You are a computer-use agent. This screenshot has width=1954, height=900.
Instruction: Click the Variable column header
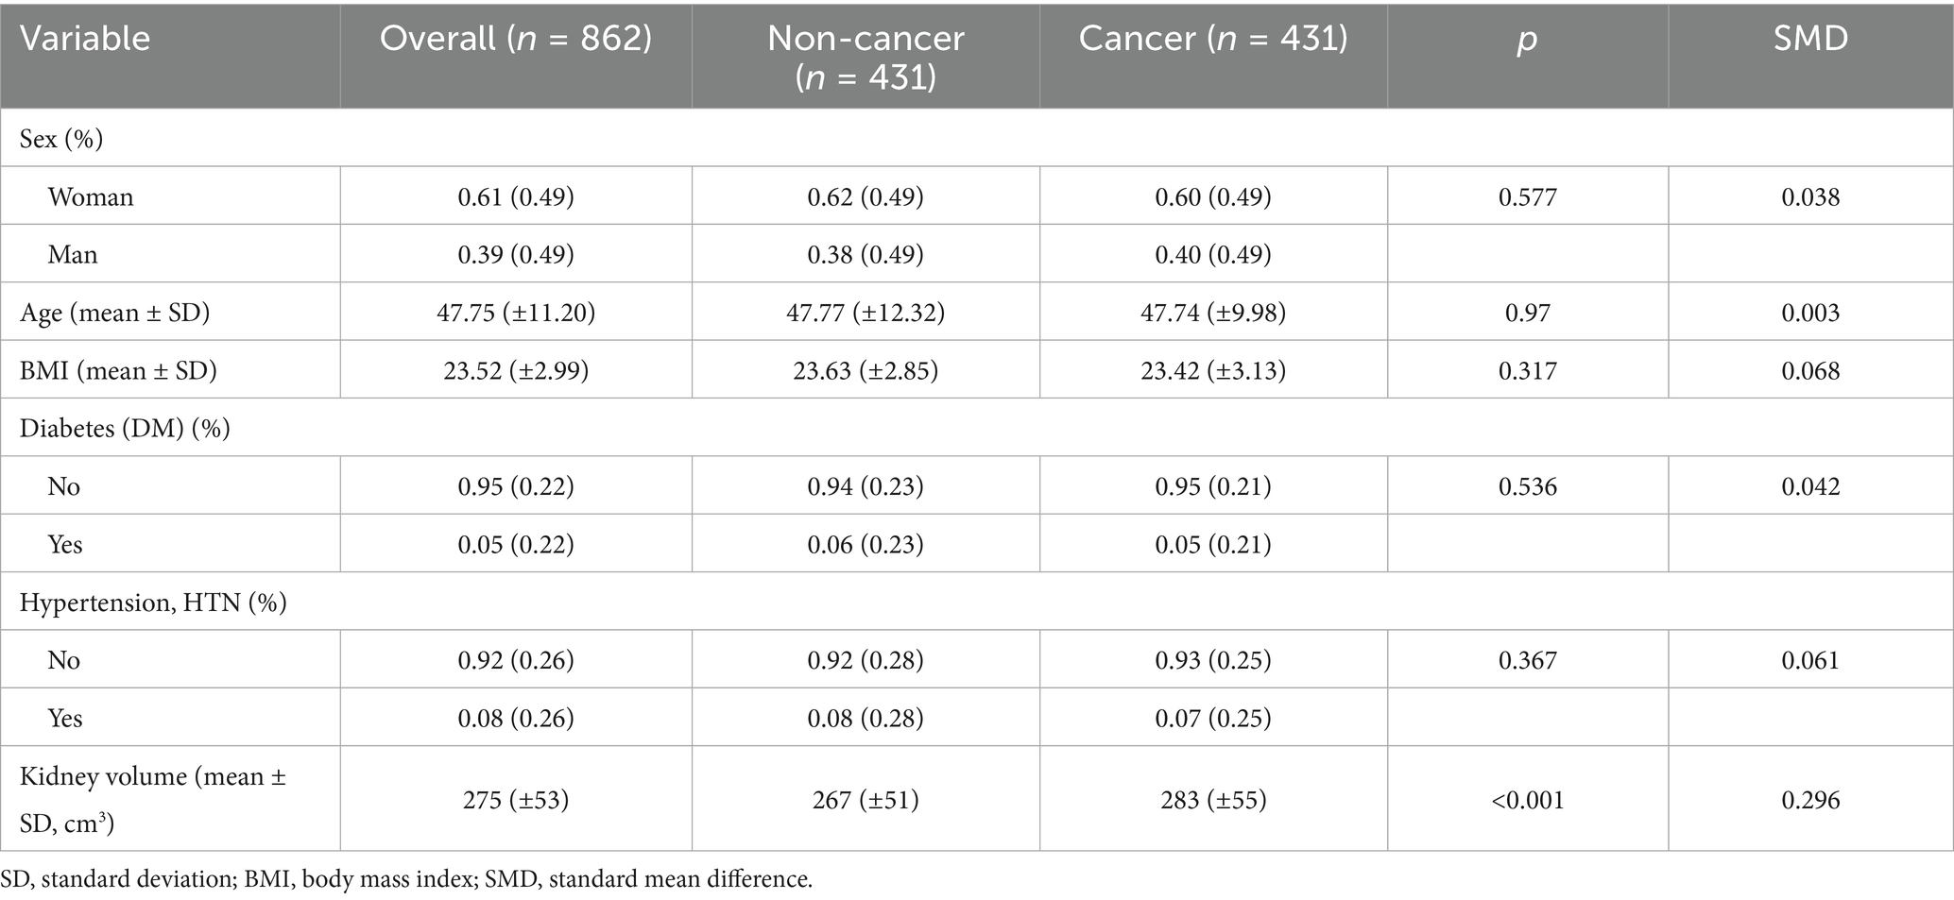[x=85, y=39]
